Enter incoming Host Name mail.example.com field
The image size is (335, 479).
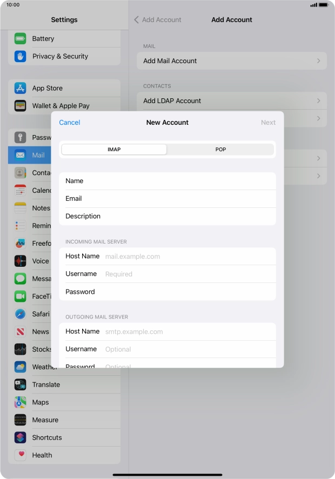[186, 257]
